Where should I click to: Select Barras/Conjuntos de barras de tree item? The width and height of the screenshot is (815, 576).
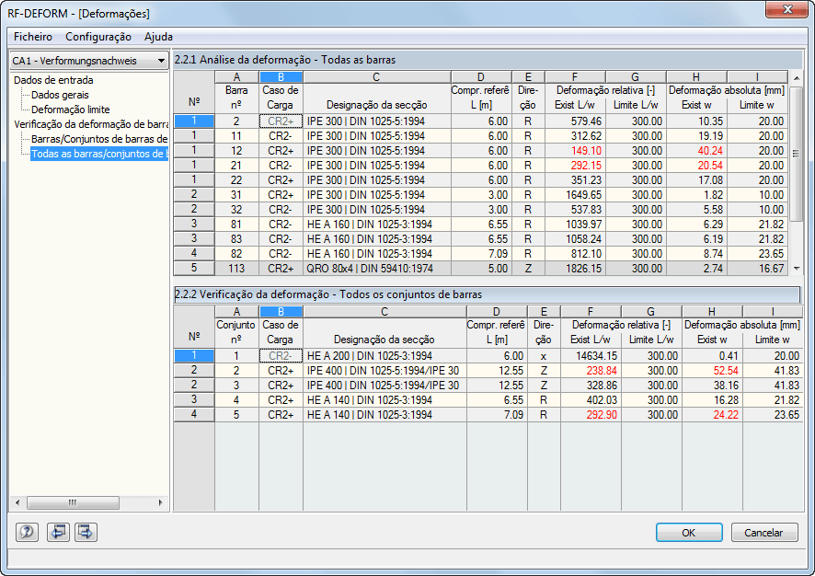click(99, 139)
